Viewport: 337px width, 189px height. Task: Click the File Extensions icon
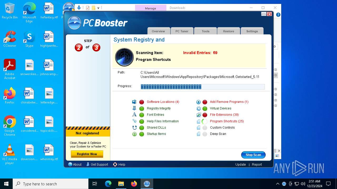point(199,115)
